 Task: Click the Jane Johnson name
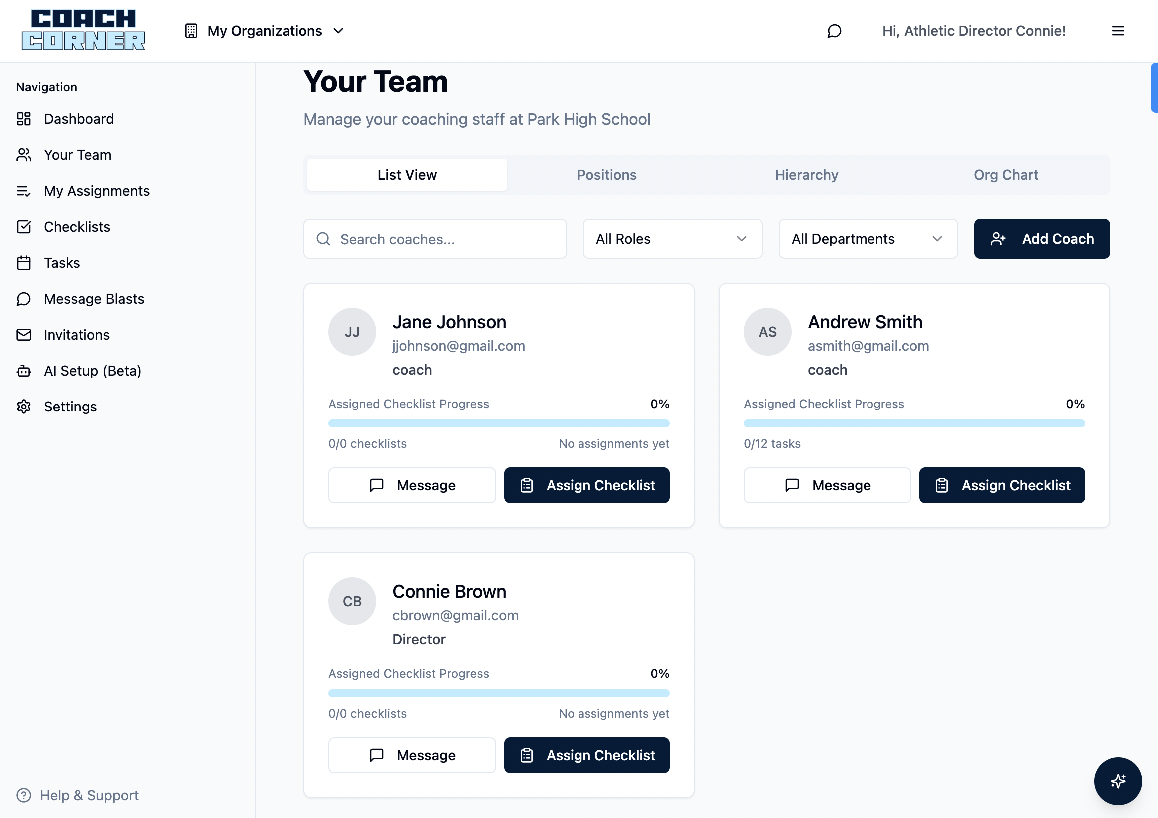click(449, 322)
